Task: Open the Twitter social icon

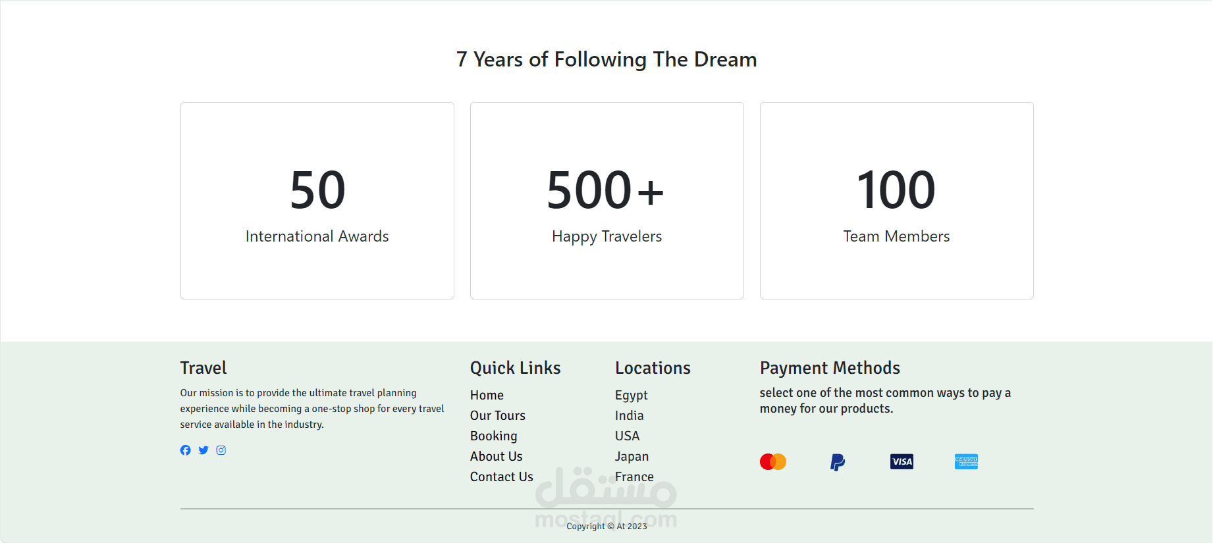Action: 203,450
